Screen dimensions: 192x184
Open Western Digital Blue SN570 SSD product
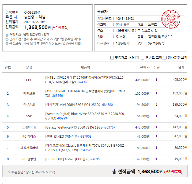pos(84,114)
